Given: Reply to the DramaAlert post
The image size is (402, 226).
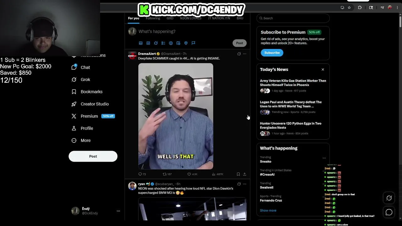Looking at the screenshot, I should tap(142, 174).
